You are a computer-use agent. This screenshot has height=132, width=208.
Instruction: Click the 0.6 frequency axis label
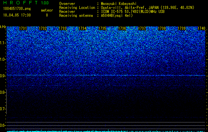3,125
